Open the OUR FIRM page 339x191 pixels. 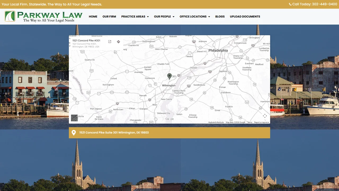[x=109, y=16]
